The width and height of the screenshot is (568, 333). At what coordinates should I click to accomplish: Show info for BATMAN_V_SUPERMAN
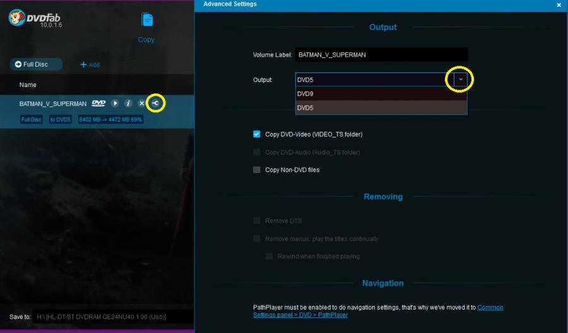point(128,103)
